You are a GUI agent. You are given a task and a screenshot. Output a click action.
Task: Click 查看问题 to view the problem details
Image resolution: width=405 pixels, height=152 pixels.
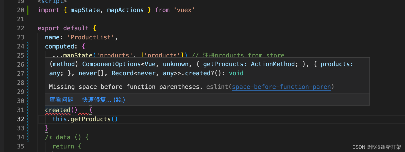pos(61,99)
